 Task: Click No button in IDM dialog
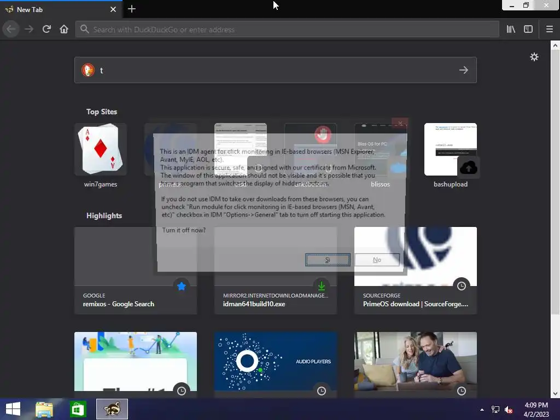[x=377, y=260]
